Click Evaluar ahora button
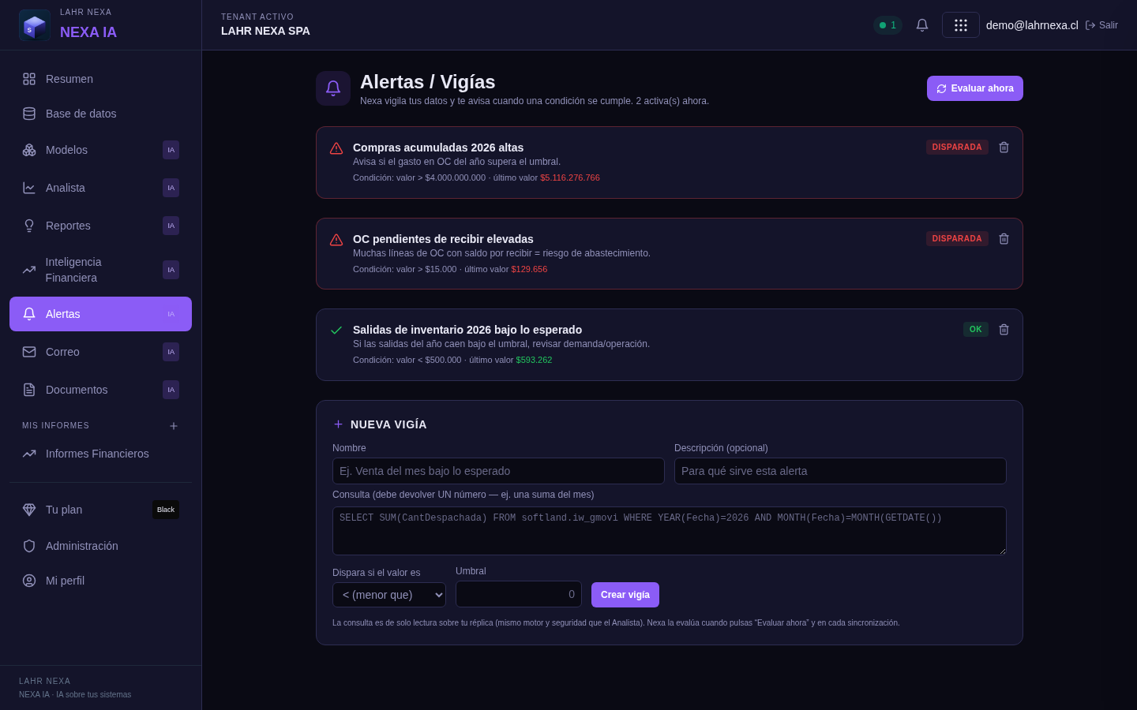 click(x=975, y=88)
